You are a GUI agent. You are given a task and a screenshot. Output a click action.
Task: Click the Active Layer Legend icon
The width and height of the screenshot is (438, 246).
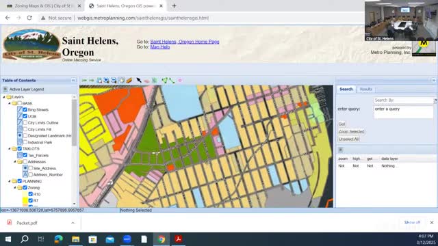5,90
